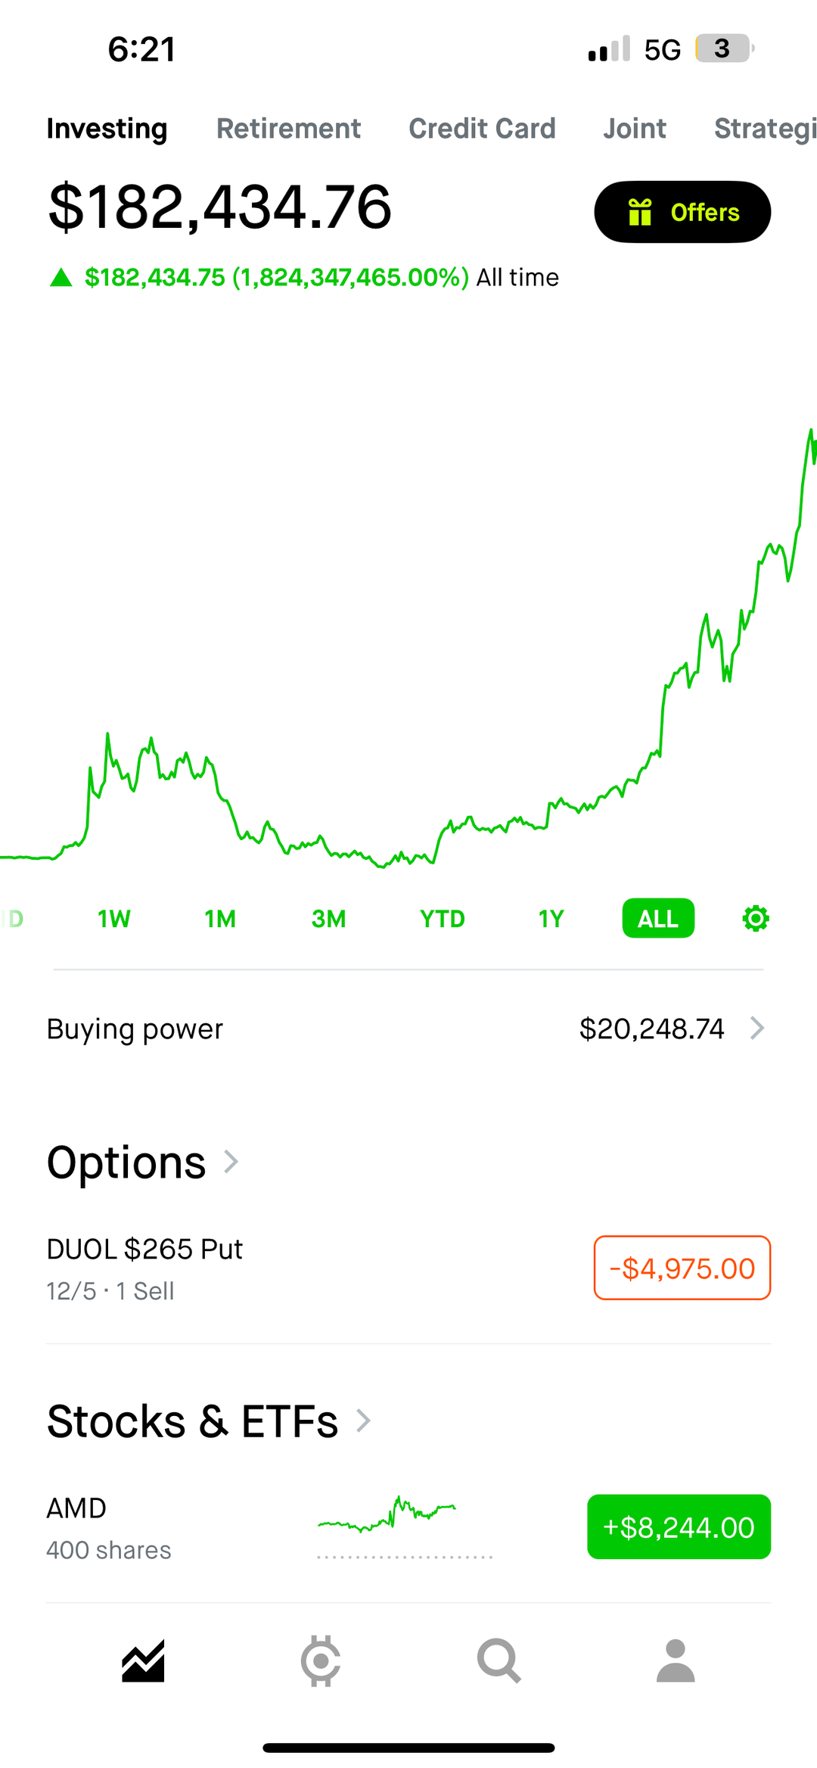Select the 1W chart time range
Image resolution: width=817 pixels, height=1768 pixels.
point(113,919)
